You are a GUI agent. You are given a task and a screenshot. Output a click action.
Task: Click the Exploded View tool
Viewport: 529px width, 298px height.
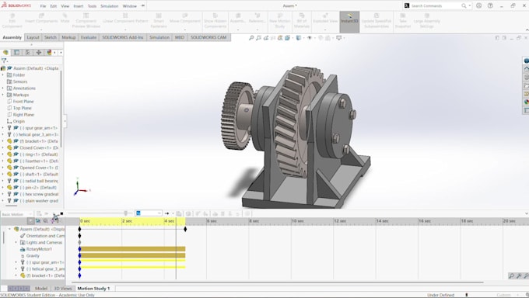pyautogui.click(x=325, y=19)
